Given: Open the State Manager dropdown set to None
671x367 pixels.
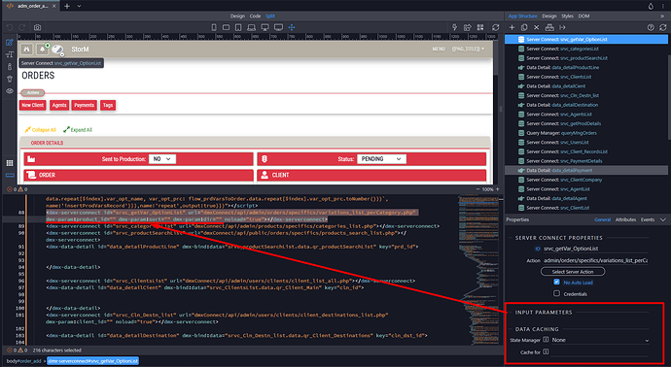Looking at the screenshot, I should click(x=600, y=340).
